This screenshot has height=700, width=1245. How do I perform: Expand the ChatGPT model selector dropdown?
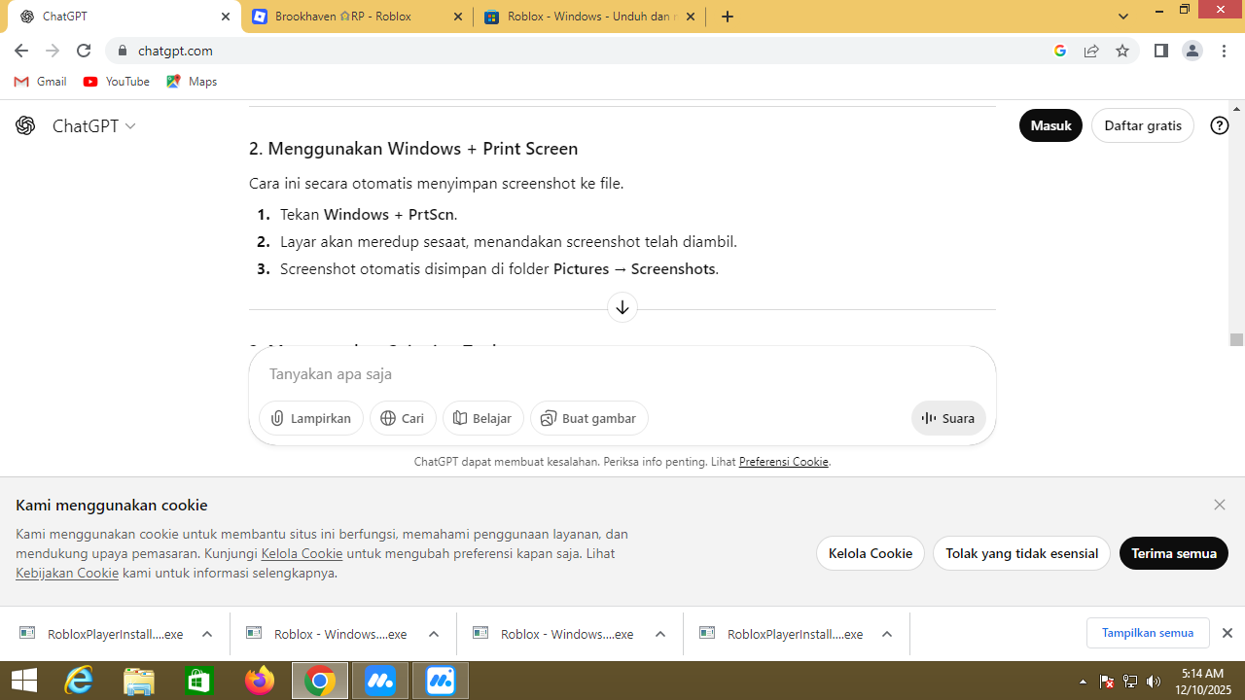pos(93,126)
